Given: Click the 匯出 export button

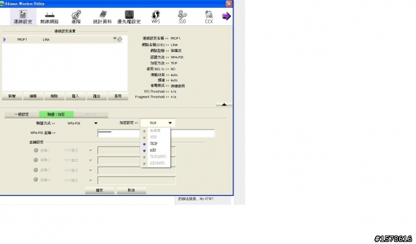Looking at the screenshot, I should pyautogui.click(x=97, y=96).
